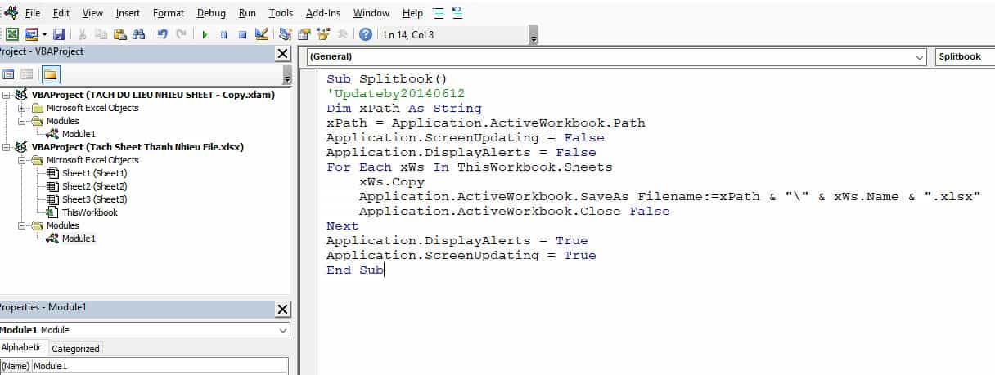Click the Undo arrow icon
995x375 pixels.
tap(162, 34)
